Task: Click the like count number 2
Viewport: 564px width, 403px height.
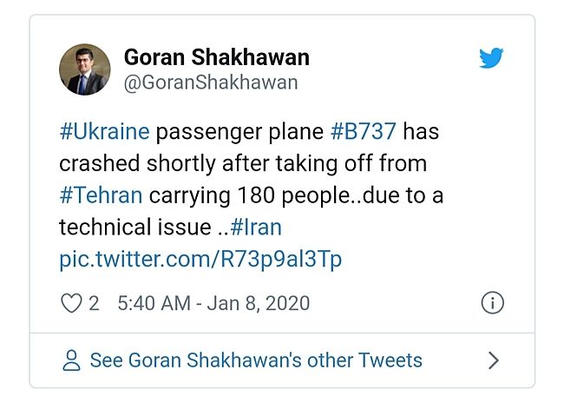Action: (94, 304)
